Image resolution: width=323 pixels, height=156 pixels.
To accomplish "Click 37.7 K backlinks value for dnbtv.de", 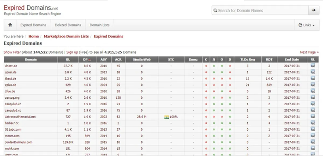I will click(x=68, y=66).
